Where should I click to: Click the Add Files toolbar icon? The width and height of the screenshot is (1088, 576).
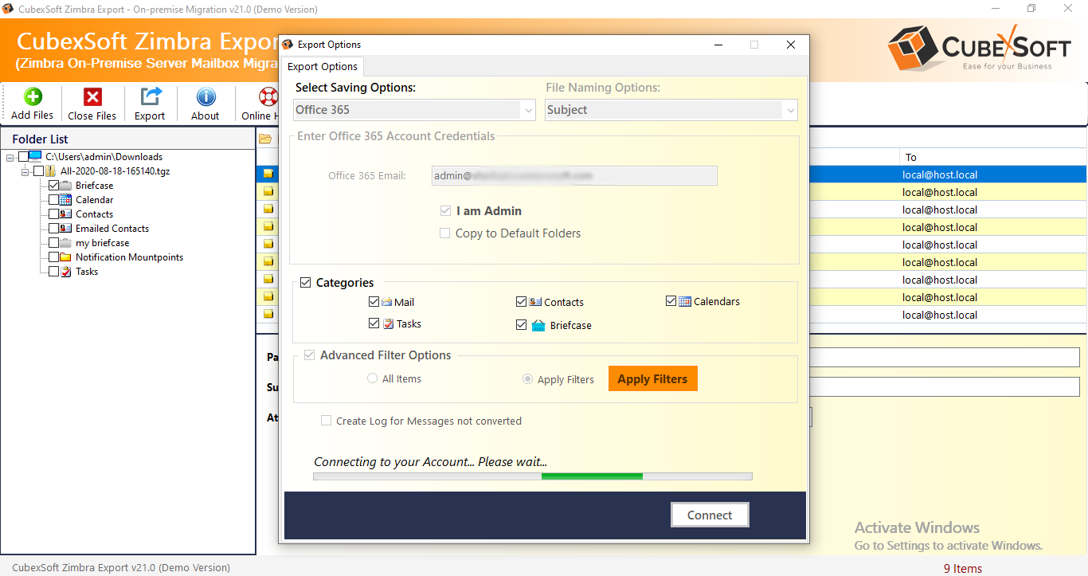click(x=33, y=97)
